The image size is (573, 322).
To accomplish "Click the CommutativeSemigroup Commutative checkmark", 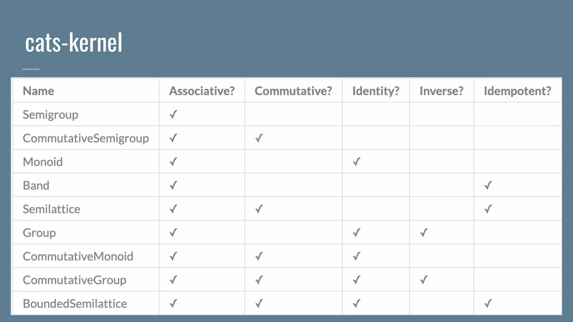I will (x=259, y=138).
